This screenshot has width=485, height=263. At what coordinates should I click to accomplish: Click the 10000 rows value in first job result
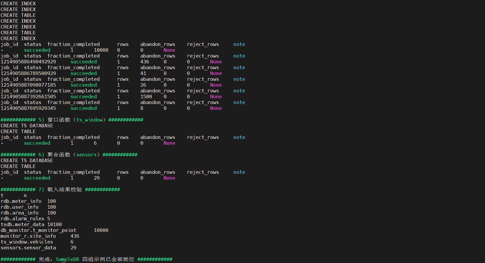(x=101, y=50)
